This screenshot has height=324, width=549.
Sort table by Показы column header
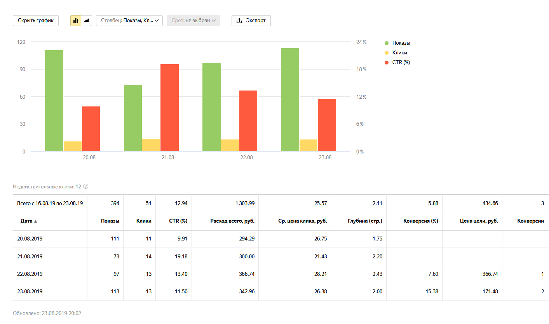[109, 221]
